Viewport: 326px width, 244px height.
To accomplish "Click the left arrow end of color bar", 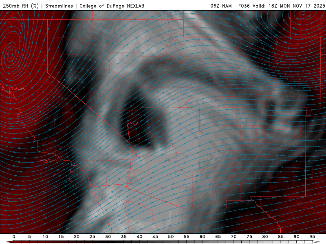I will [9, 242].
